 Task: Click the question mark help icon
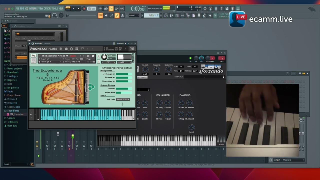coord(221,8)
